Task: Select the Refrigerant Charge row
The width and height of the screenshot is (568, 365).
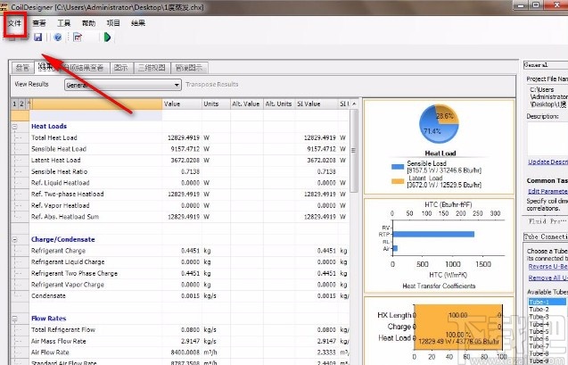Action: click(189, 251)
